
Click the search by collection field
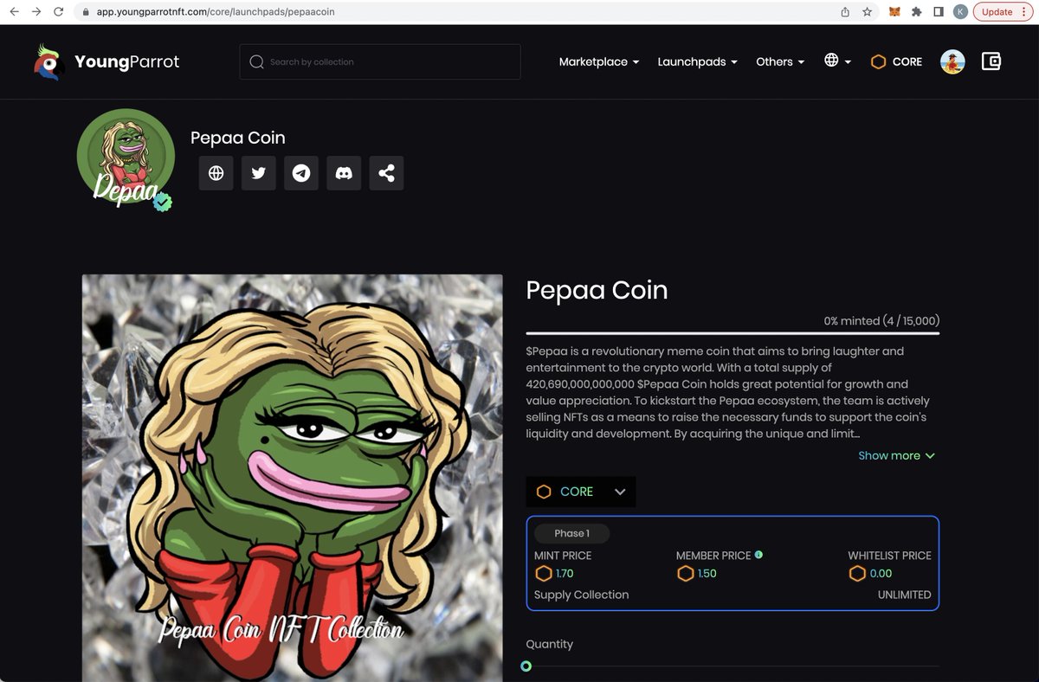pyautogui.click(x=379, y=61)
